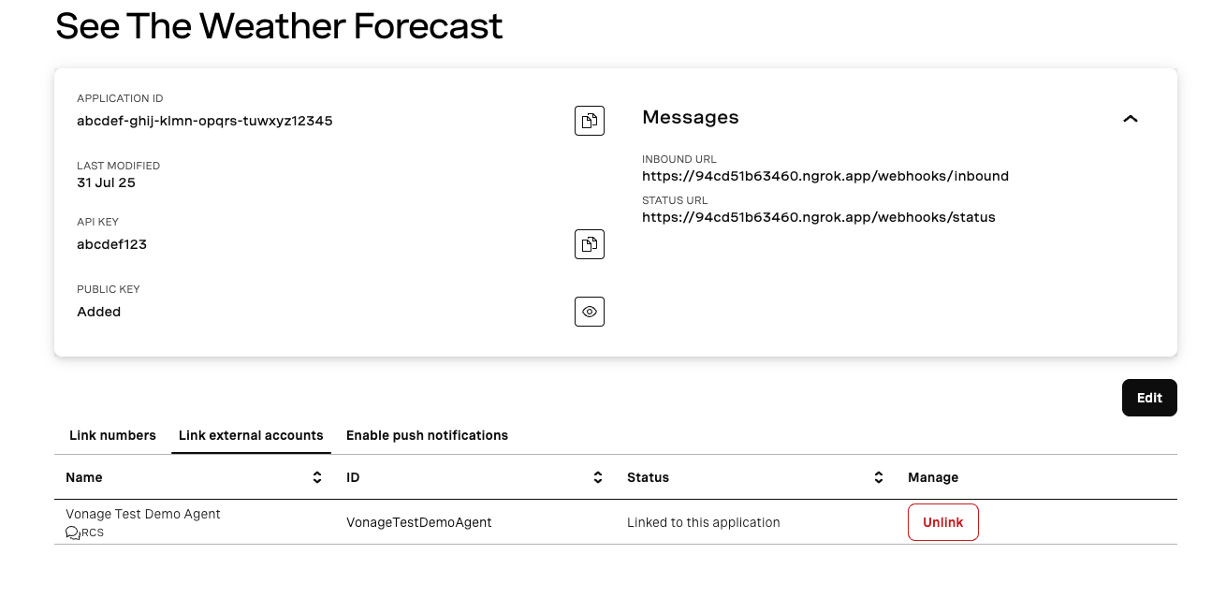Sort the table by Status arrows
The image size is (1226, 598).
tap(879, 477)
